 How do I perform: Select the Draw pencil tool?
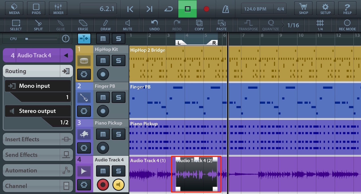pos(105,25)
